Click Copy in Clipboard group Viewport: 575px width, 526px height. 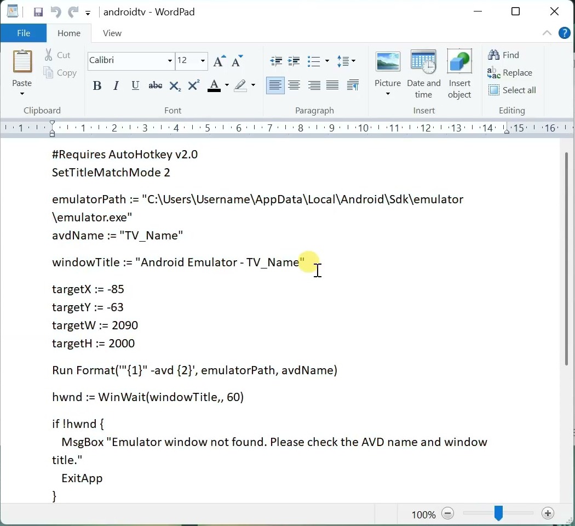point(60,73)
